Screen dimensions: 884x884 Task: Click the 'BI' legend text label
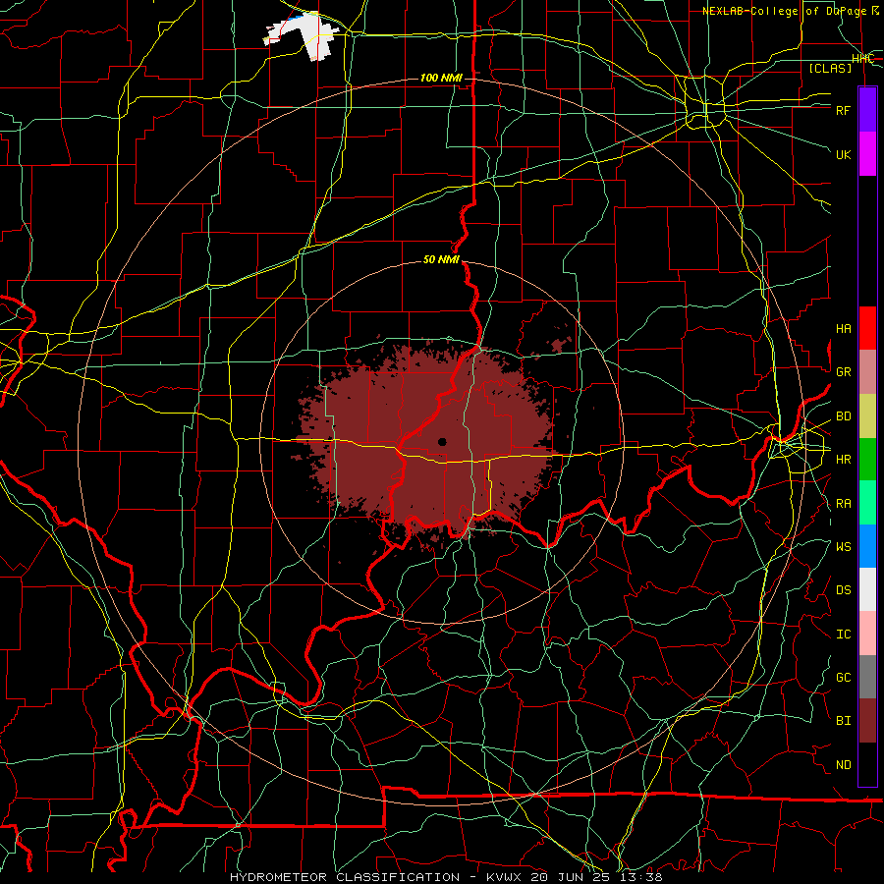tap(843, 721)
